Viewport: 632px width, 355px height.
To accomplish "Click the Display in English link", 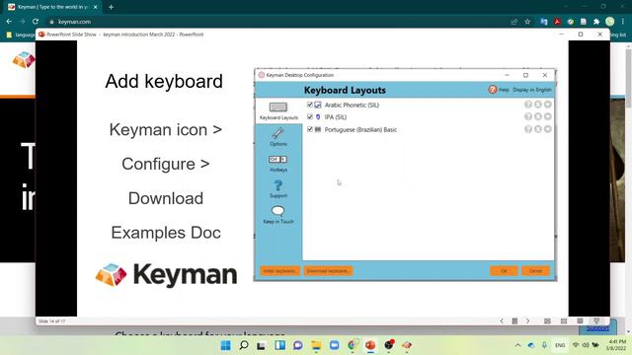I will tap(531, 90).
